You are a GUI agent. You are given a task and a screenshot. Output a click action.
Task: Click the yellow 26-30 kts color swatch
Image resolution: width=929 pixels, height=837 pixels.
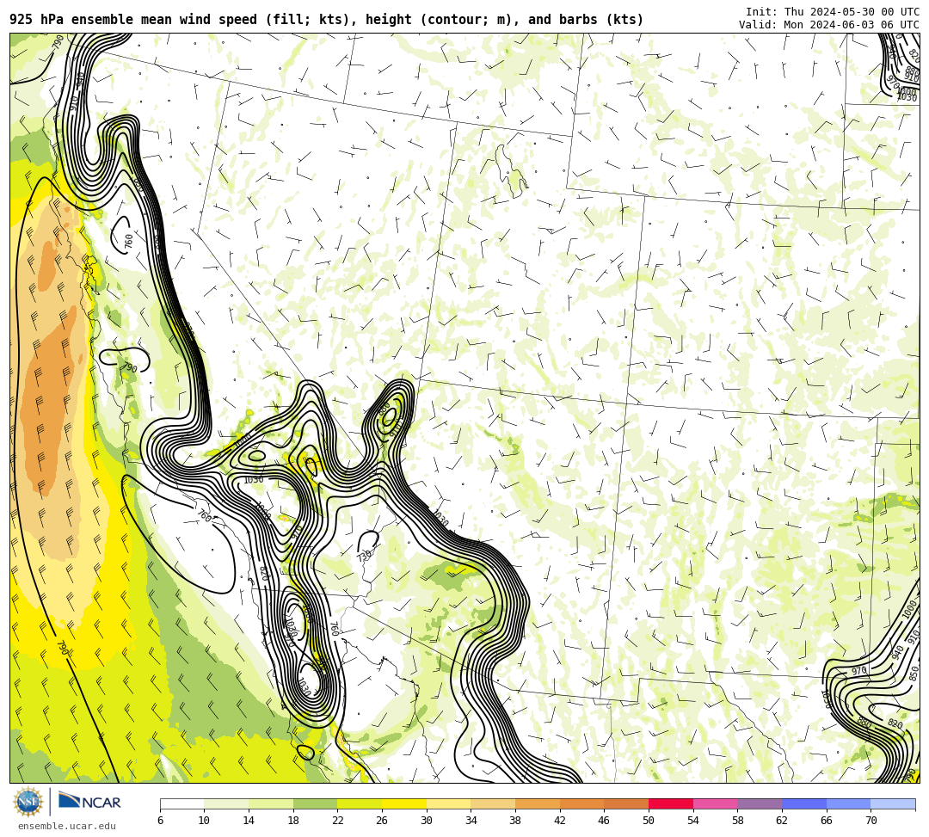[404, 803]
